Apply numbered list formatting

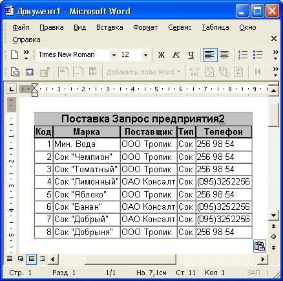click(x=243, y=55)
